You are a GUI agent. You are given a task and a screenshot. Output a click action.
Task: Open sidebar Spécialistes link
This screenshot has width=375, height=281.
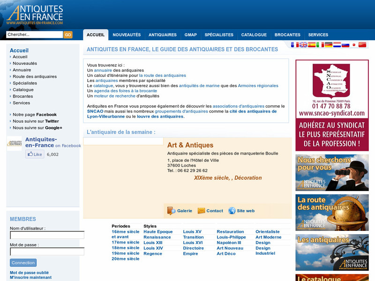pos(25,83)
